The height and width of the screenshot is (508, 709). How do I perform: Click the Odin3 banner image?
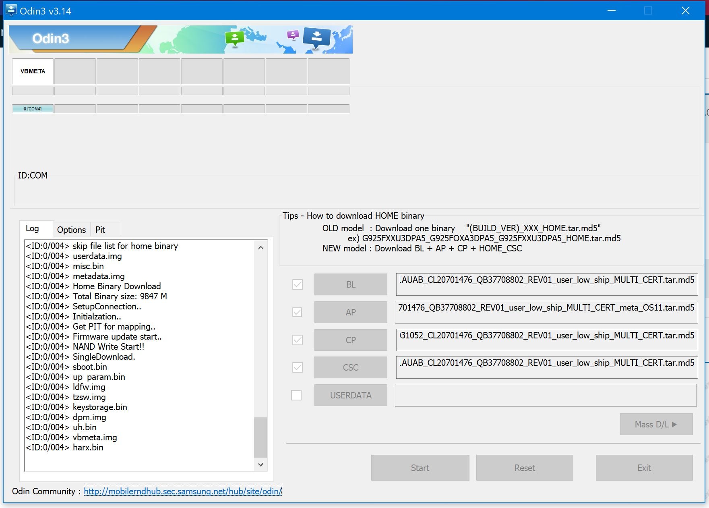point(181,39)
